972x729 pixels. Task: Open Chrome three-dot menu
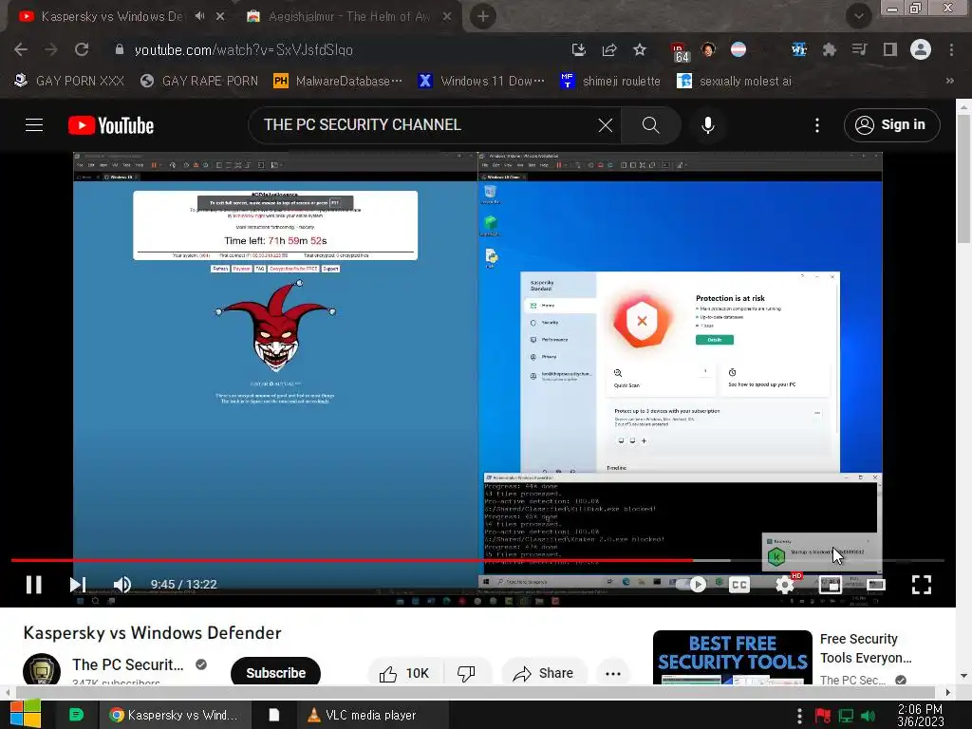pos(951,49)
